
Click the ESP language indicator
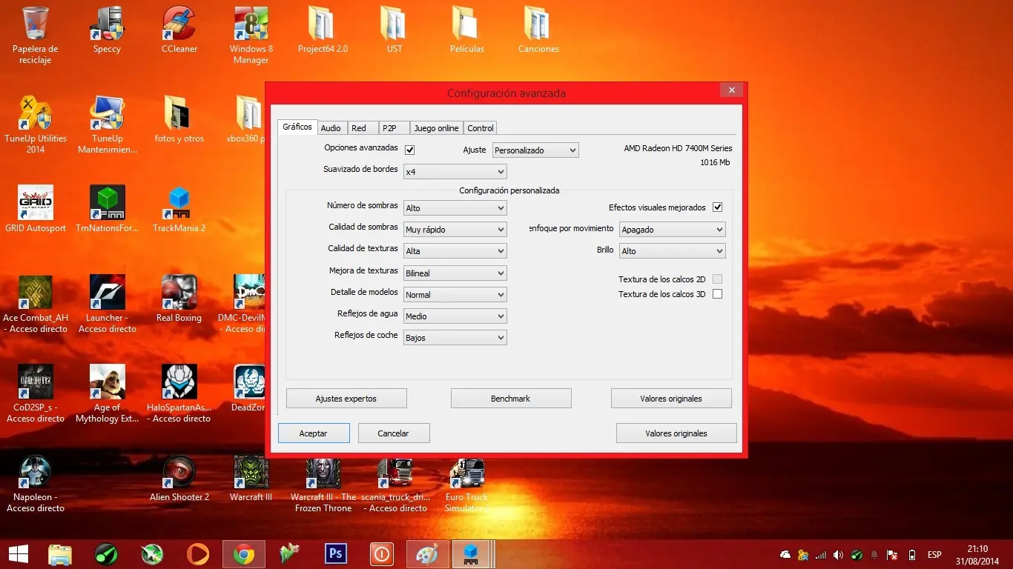pos(934,554)
